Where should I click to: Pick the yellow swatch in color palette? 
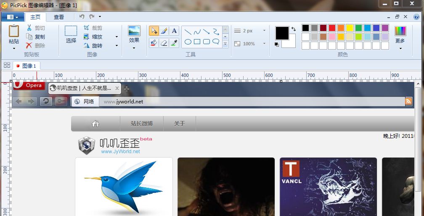pos(350,28)
